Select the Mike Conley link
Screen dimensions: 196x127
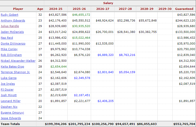pos(9,49)
